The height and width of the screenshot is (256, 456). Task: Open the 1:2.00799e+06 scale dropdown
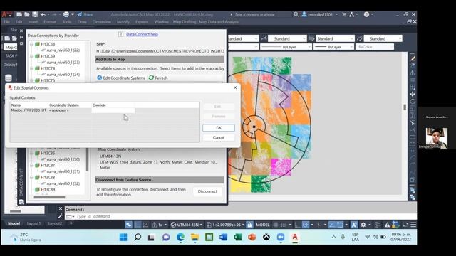coord(226,225)
